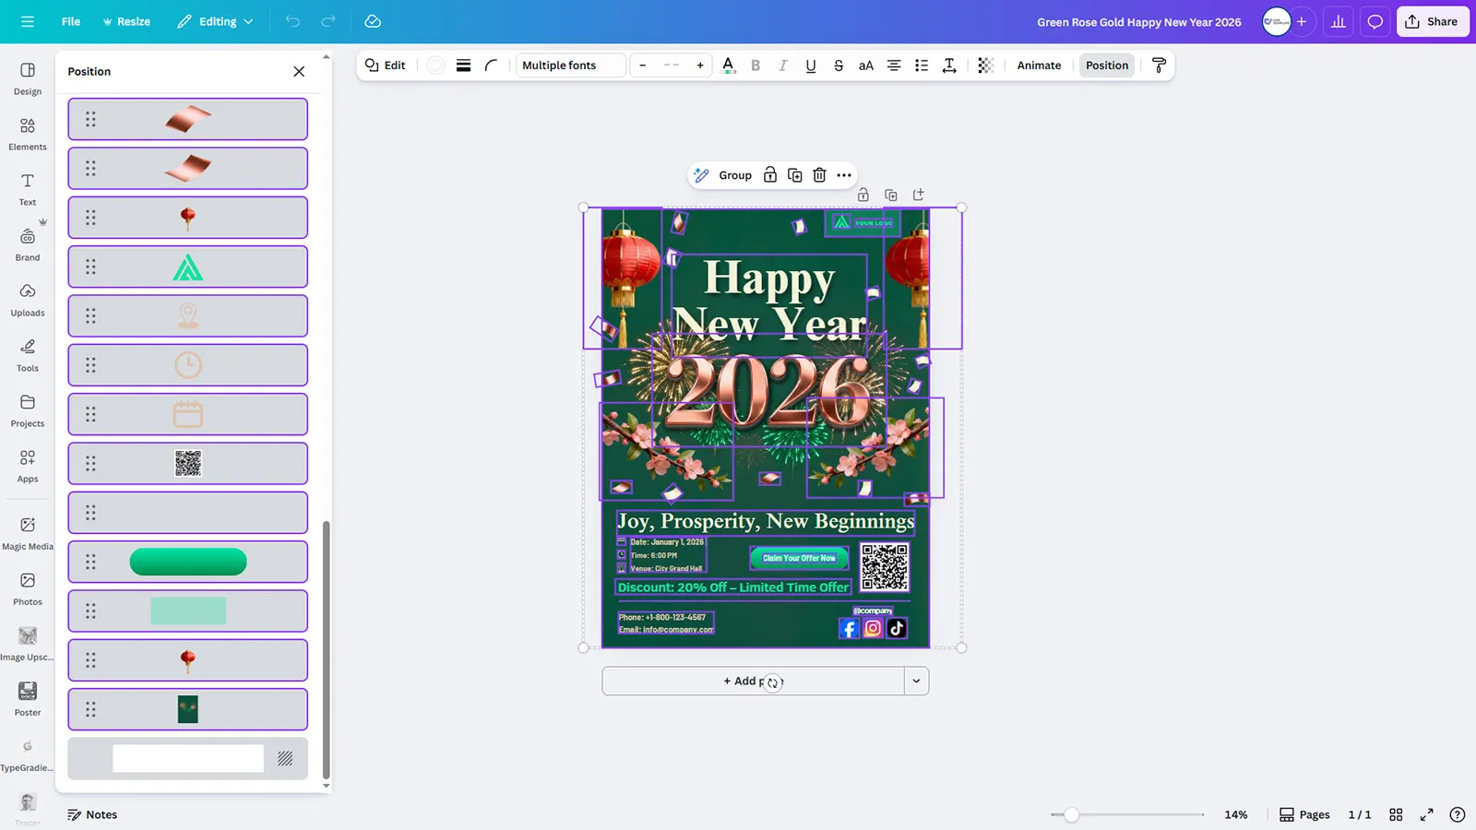Expand the Add page options arrow
This screenshot has width=1476, height=830.
[x=916, y=682]
